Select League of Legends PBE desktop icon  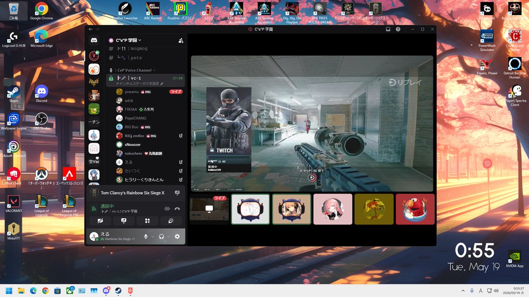[69, 206]
